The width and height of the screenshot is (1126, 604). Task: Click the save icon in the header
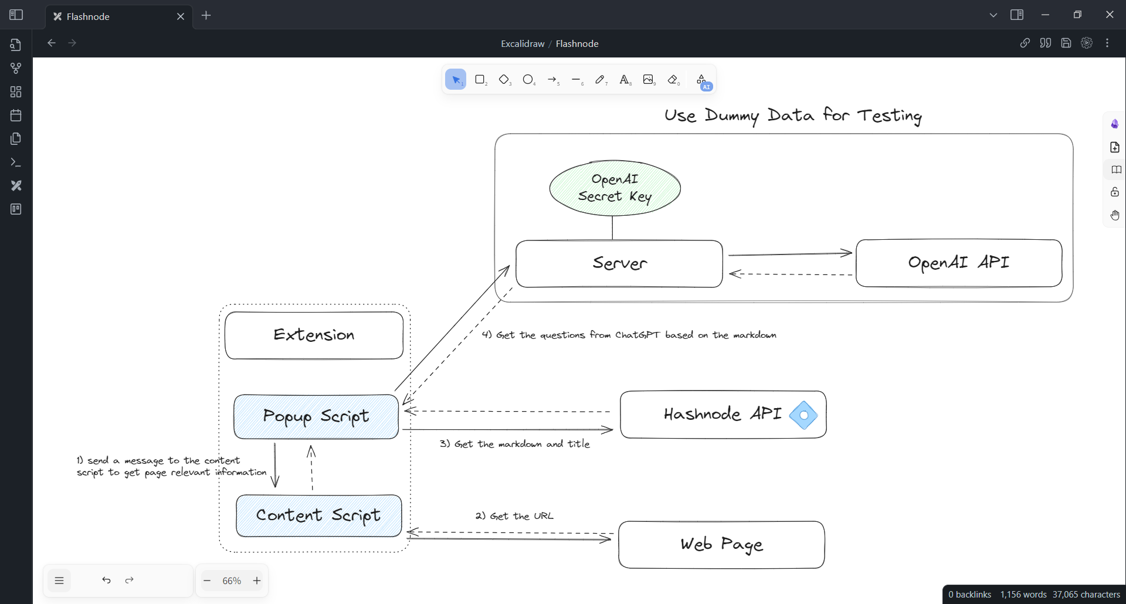(1066, 43)
